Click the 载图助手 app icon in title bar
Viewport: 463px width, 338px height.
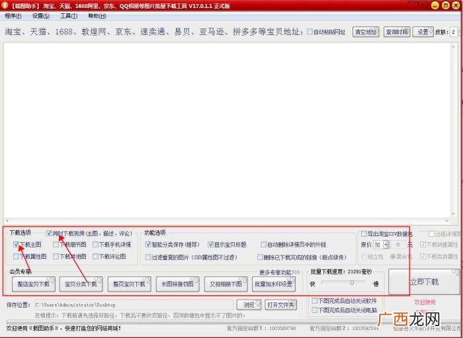click(5, 5)
